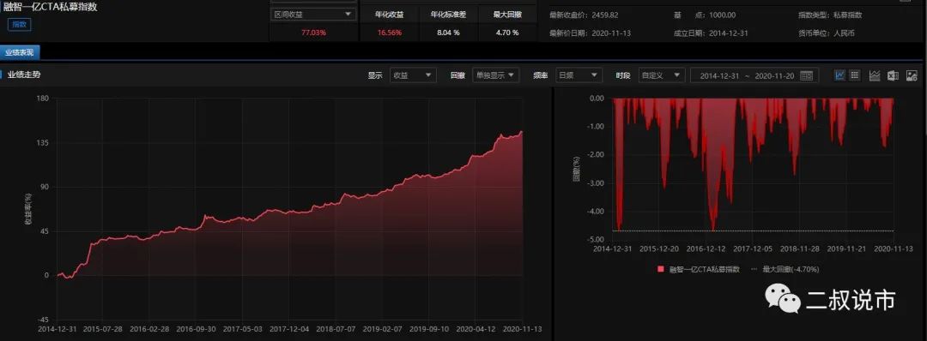Switch to data table view icon
Image resolution: width=927 pixels, height=341 pixels.
click(854, 75)
